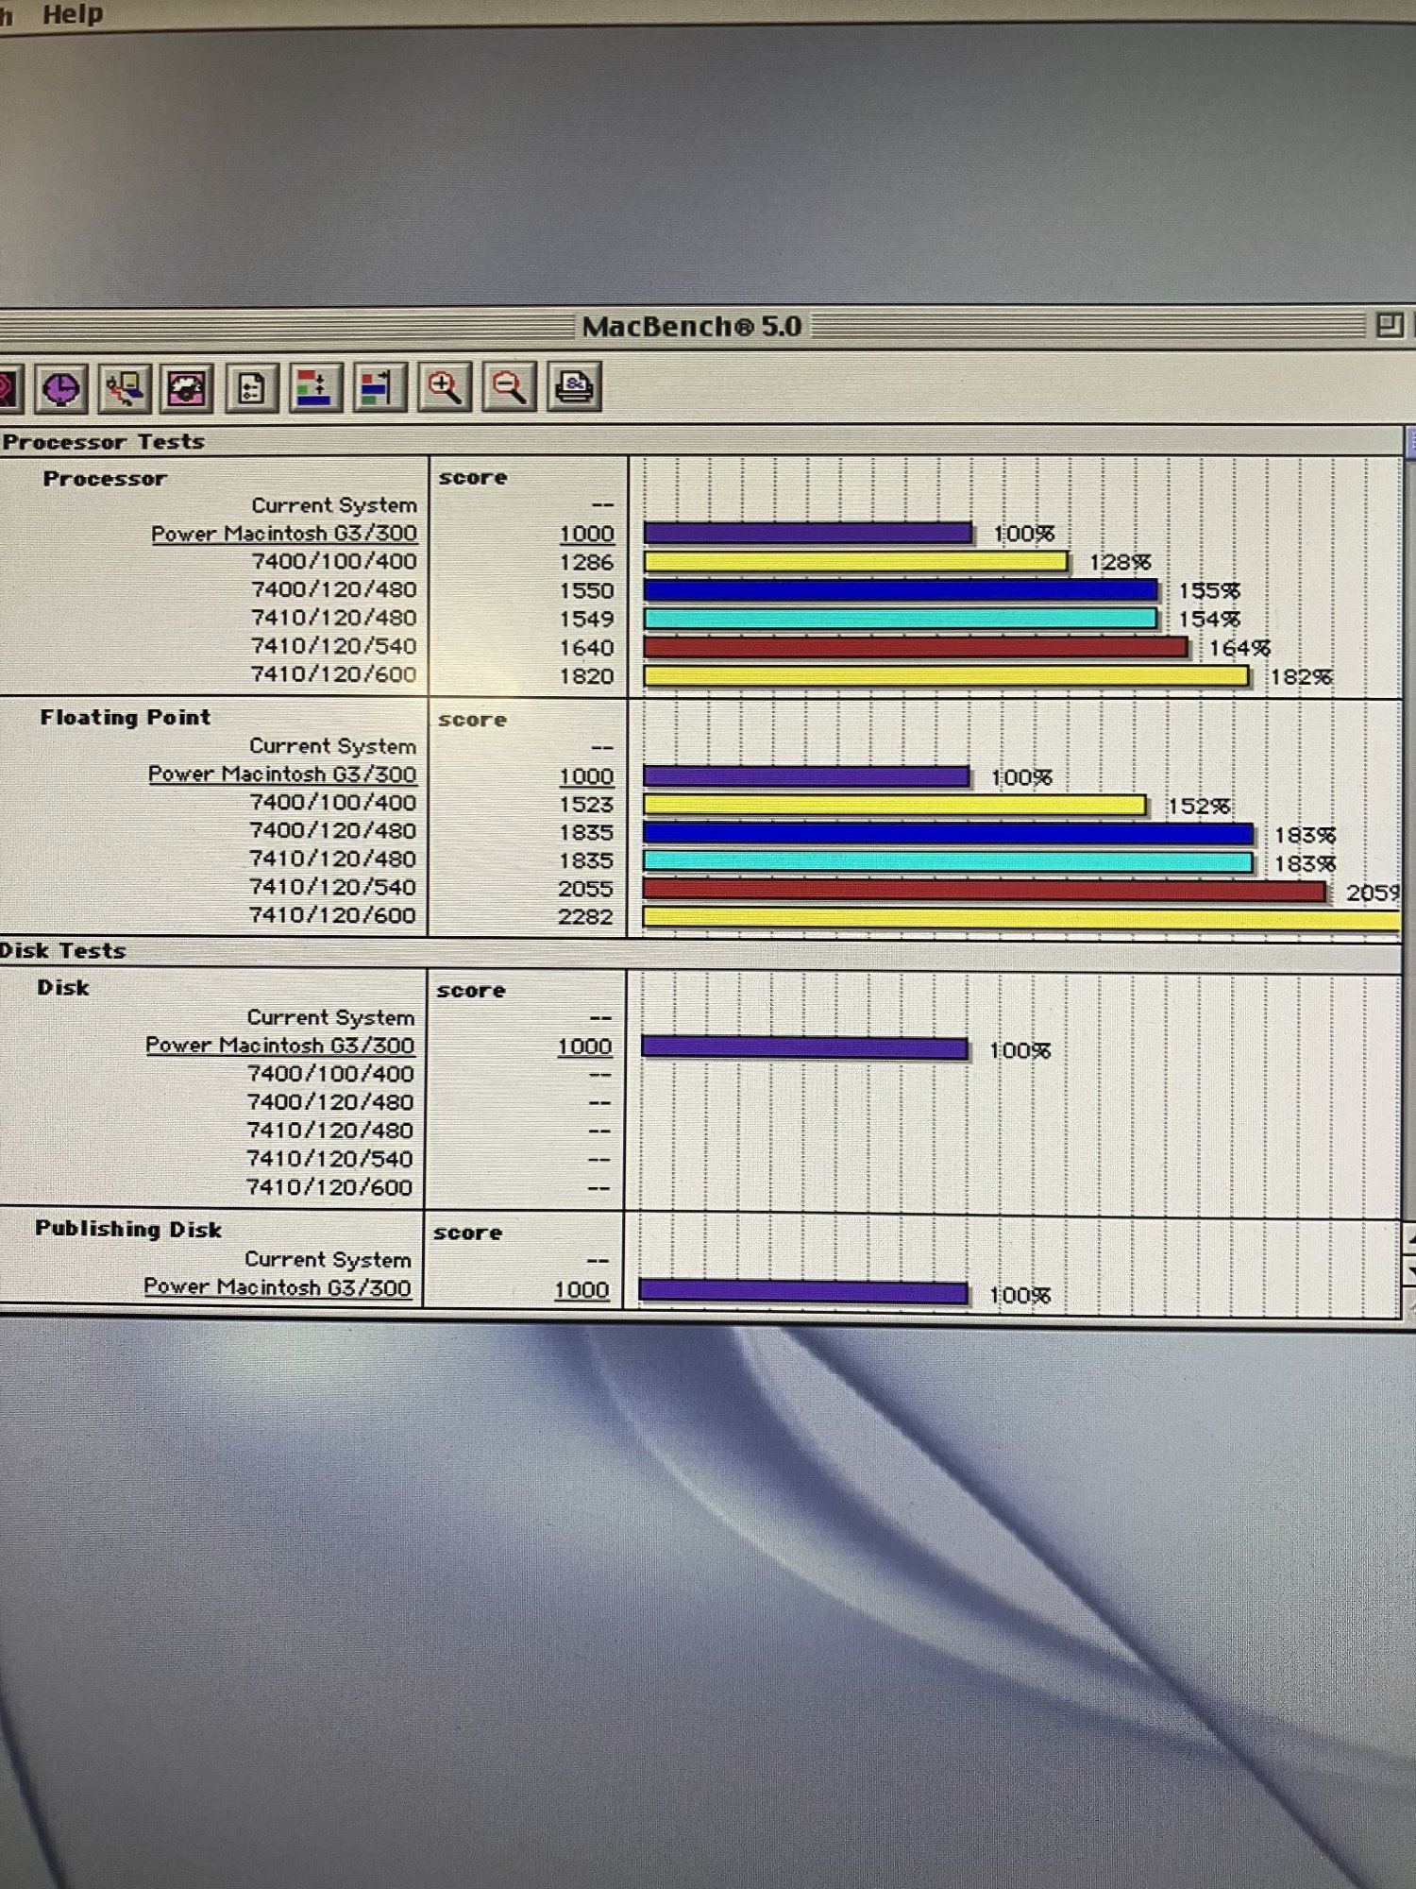Image resolution: width=1416 pixels, height=1889 pixels.
Task: Click the 1640 Processor score
Action: (x=586, y=648)
